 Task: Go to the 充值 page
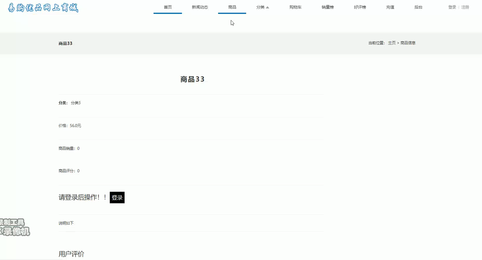pos(390,7)
